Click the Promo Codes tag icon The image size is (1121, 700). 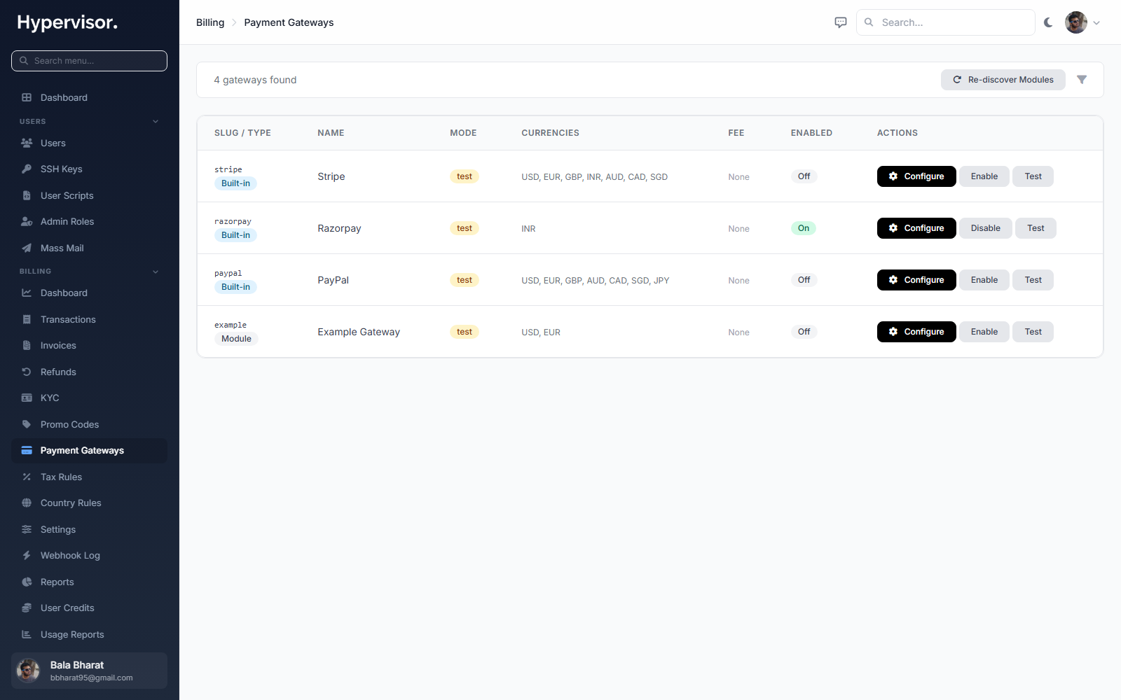click(27, 424)
